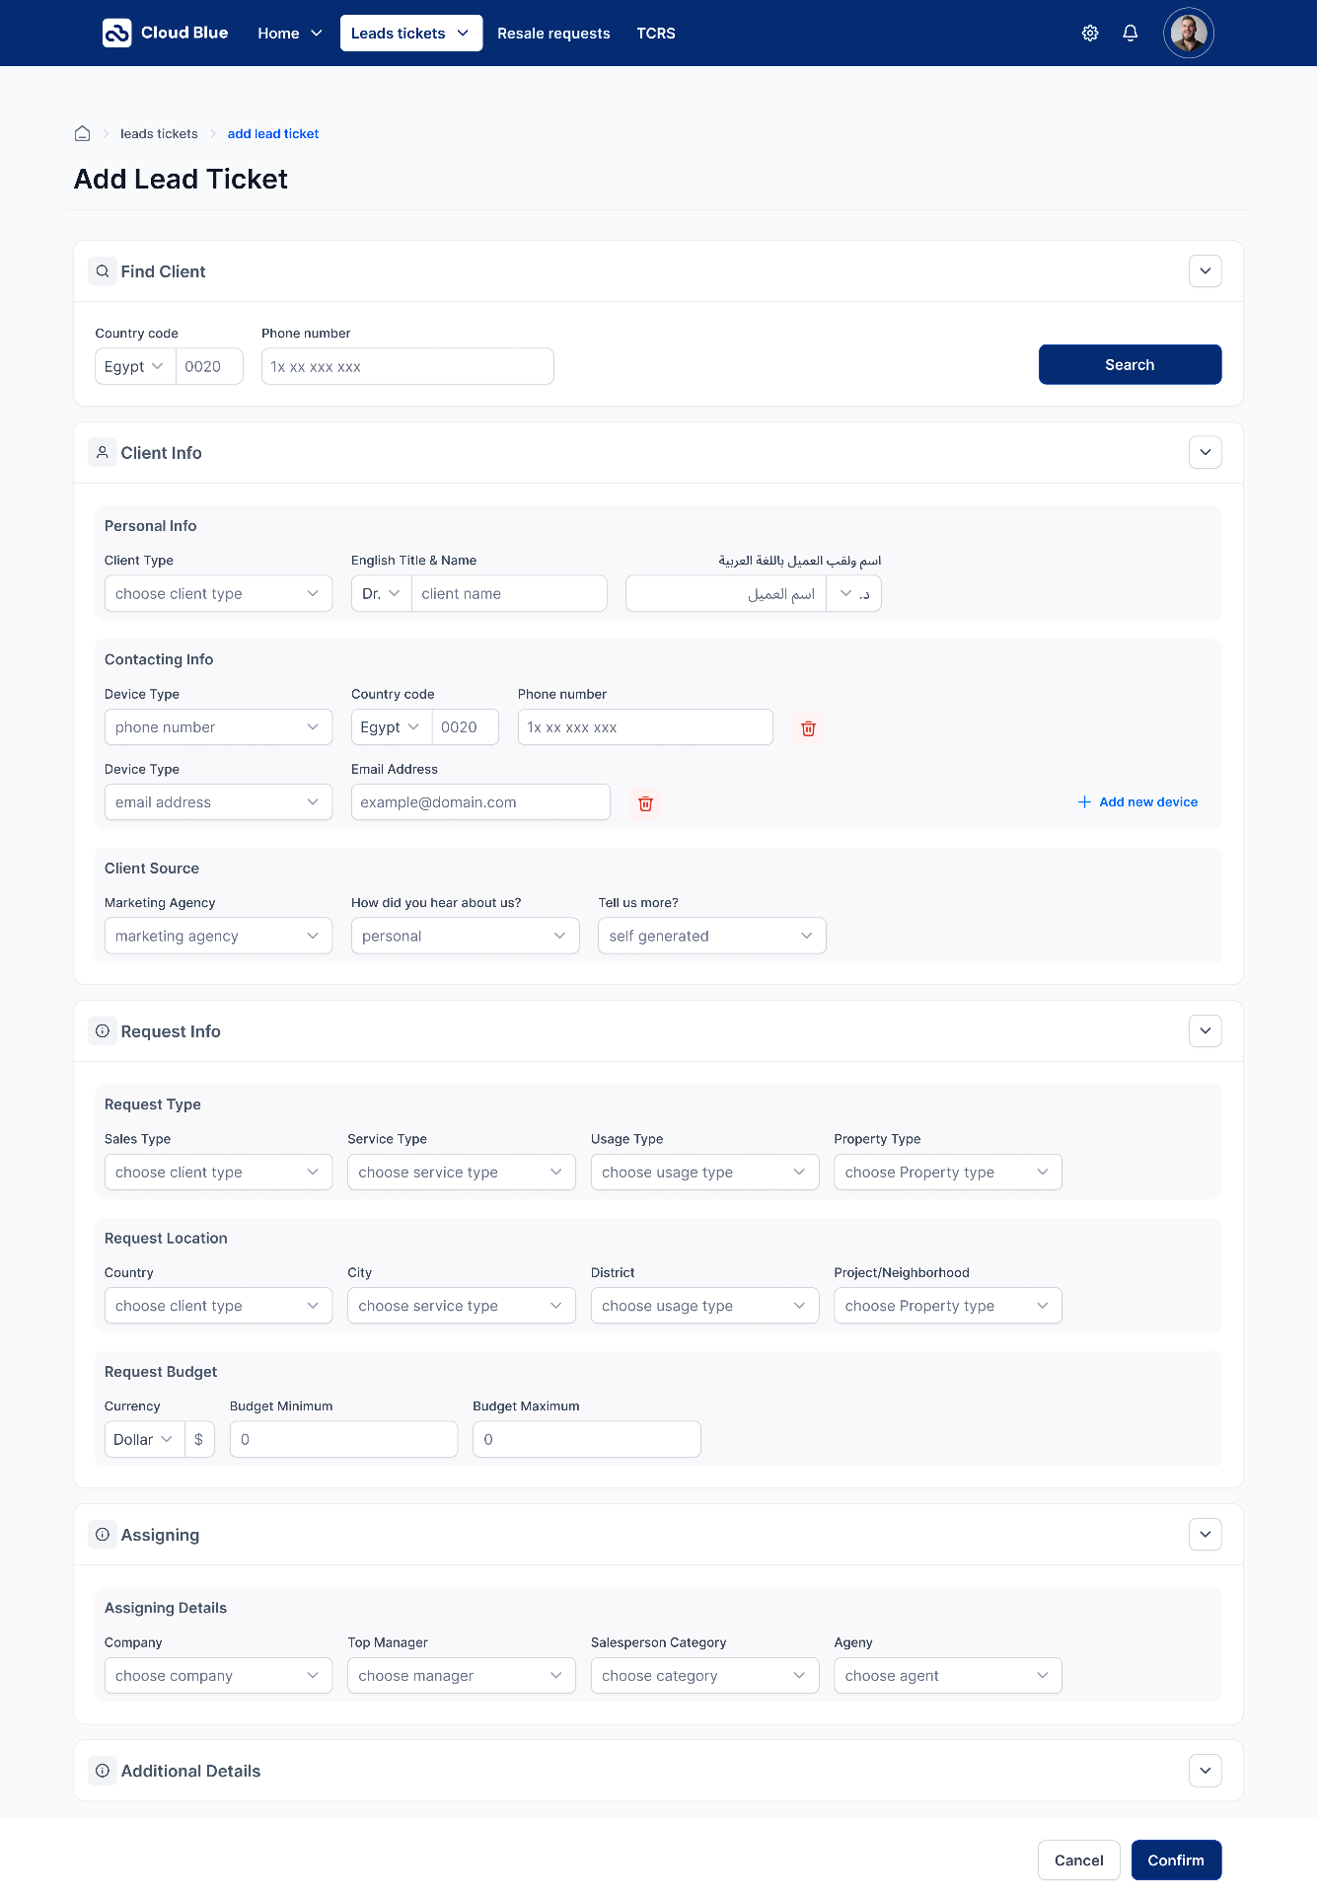Open the Client Type dropdown

pos(218,594)
